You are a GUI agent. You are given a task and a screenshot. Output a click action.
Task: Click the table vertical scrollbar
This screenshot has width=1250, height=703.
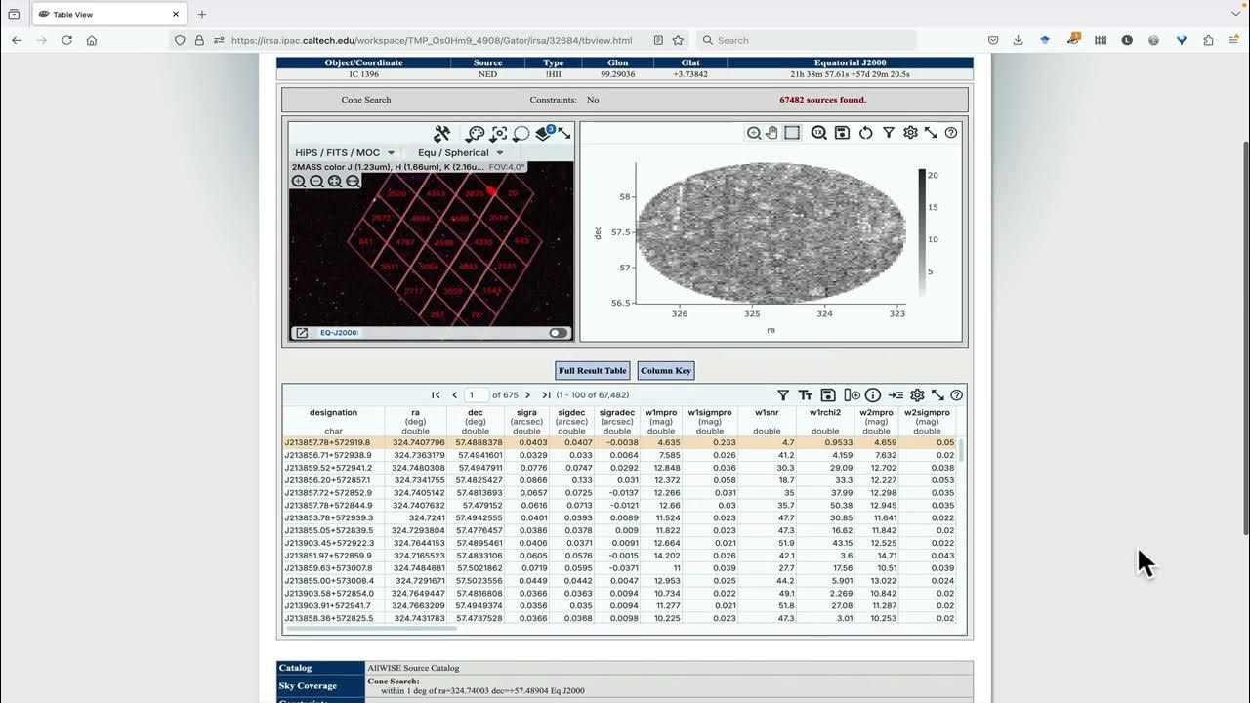[x=962, y=451]
